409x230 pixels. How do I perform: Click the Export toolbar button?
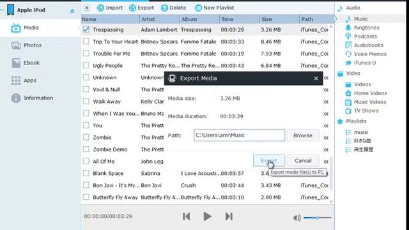141,8
